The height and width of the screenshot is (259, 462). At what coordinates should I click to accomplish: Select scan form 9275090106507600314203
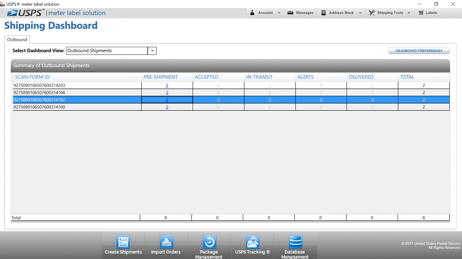point(39,85)
